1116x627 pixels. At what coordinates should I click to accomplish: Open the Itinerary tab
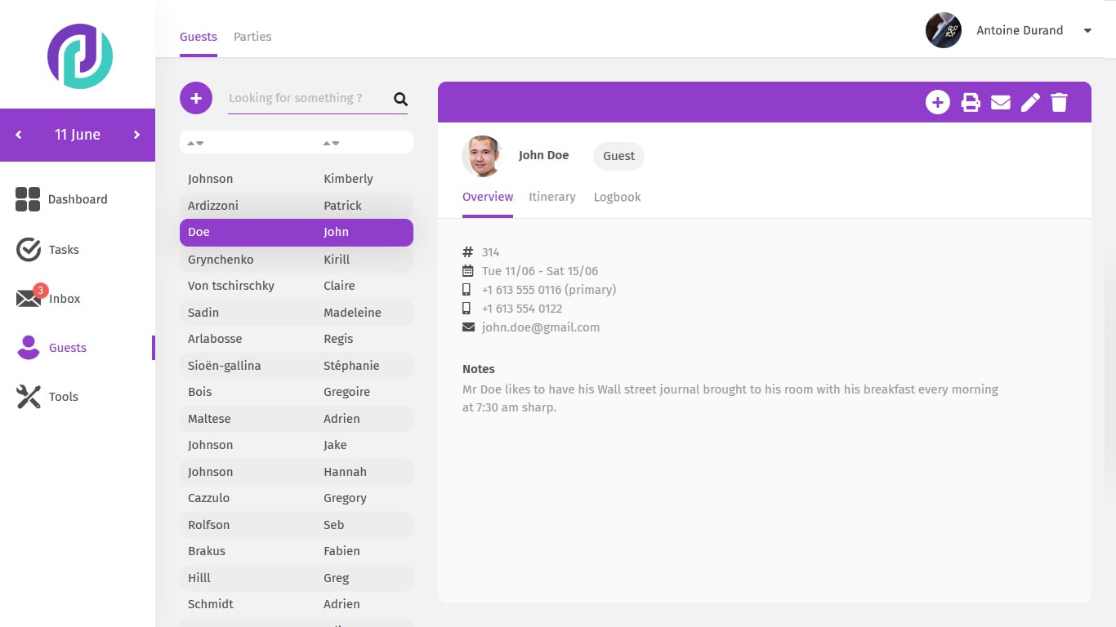[x=552, y=197]
